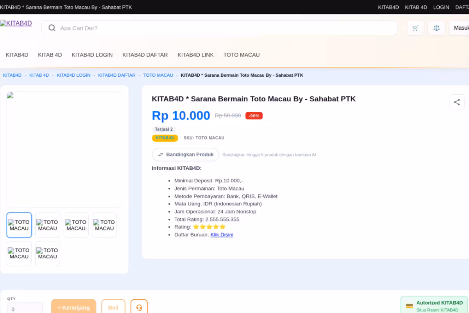Click 'Jam Operasional: 24 Jam Nonstop' line
This screenshot has height=313, width=469.
215,212
